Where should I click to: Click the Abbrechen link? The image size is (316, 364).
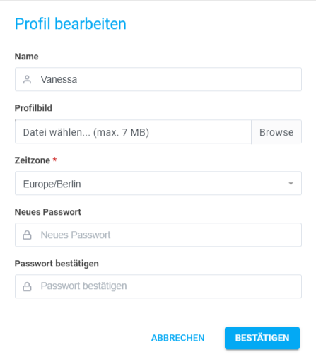[178, 338]
